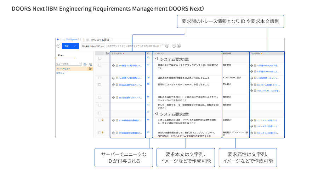Open the 作成 dropdown button
This screenshot has height=173, width=335.
pos(70,46)
